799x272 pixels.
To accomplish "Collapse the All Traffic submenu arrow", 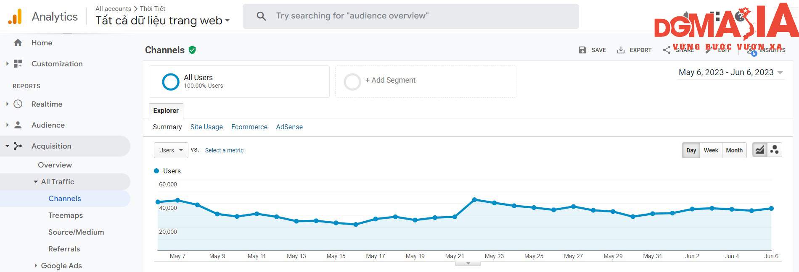I will 36,182.
